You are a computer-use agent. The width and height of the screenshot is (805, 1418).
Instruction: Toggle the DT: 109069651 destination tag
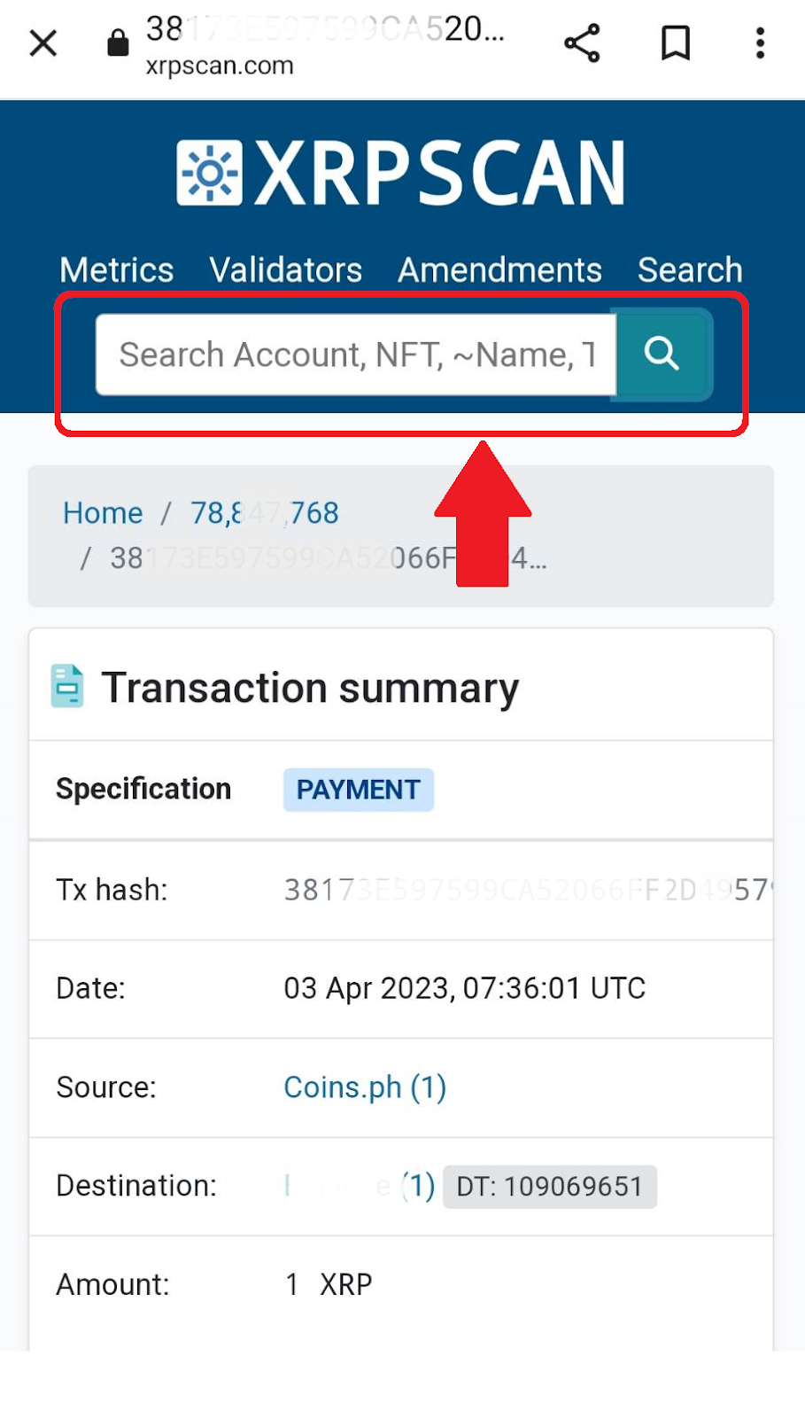point(549,1186)
